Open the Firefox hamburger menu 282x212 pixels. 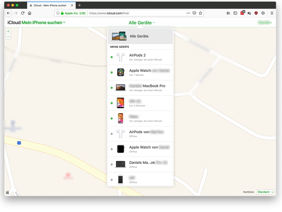[x=272, y=13]
